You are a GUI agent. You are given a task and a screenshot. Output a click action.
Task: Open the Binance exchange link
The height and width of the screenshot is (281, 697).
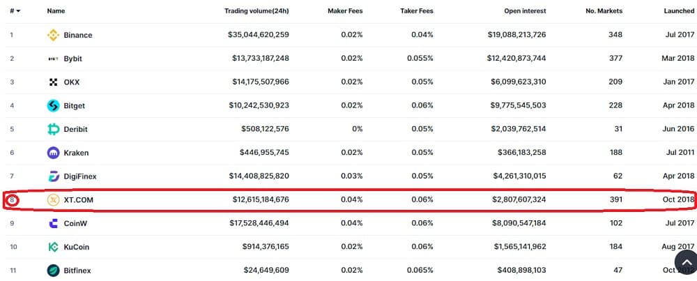[78, 35]
